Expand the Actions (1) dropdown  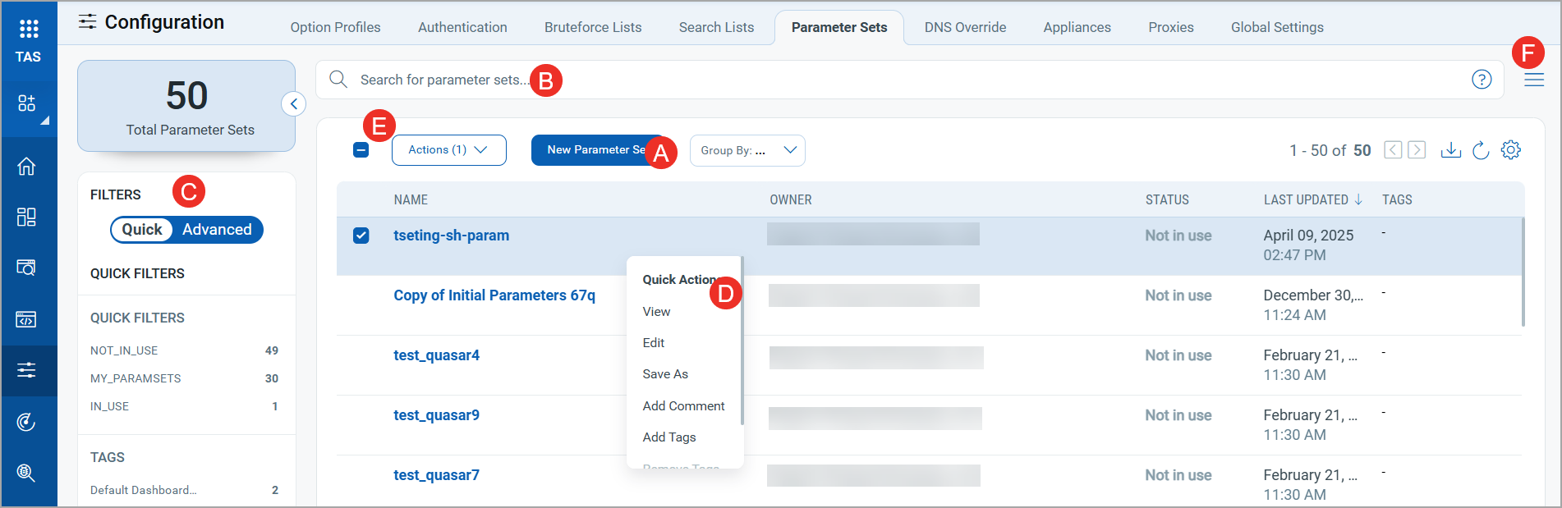[448, 150]
